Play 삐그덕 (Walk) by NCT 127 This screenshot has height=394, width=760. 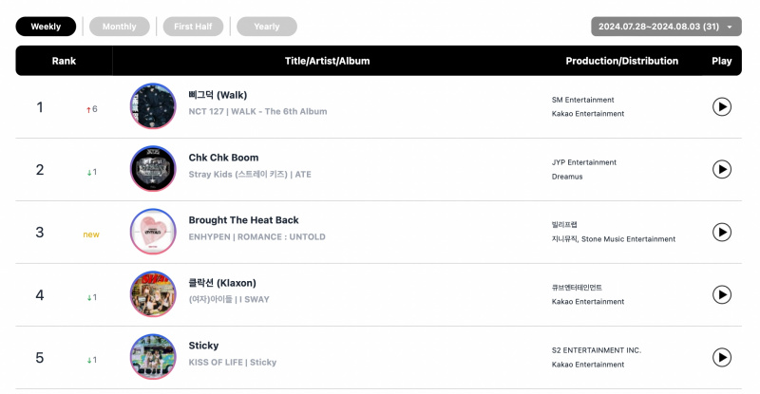click(721, 106)
